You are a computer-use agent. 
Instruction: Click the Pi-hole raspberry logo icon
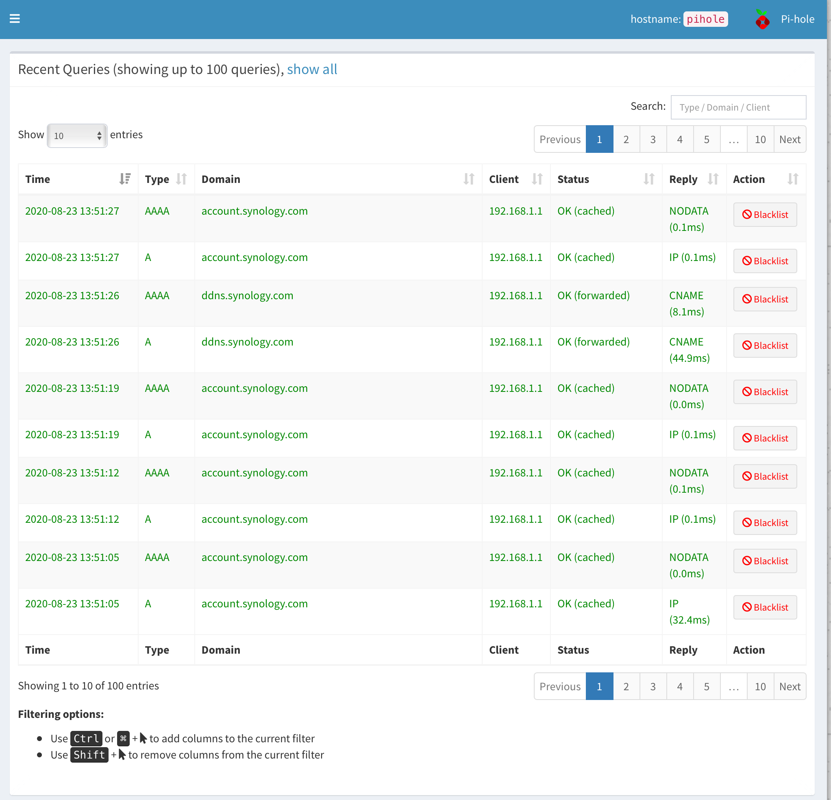click(762, 20)
